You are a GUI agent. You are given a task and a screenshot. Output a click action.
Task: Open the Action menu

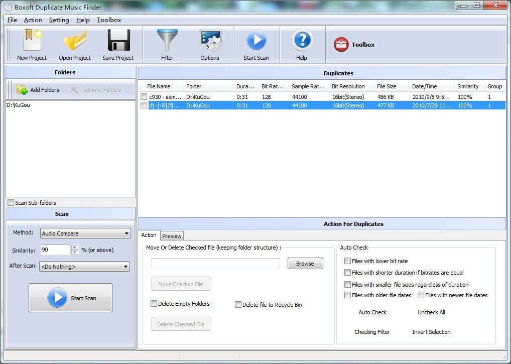(33, 20)
